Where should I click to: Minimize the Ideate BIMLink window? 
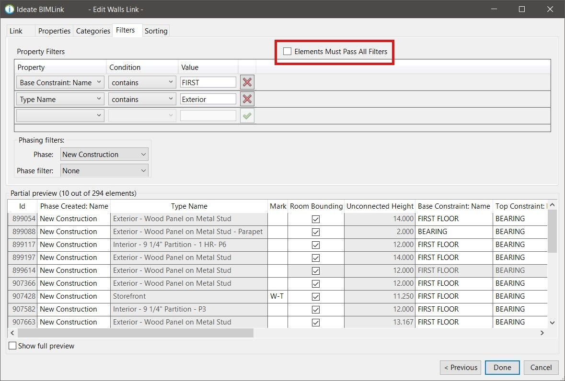(x=494, y=9)
